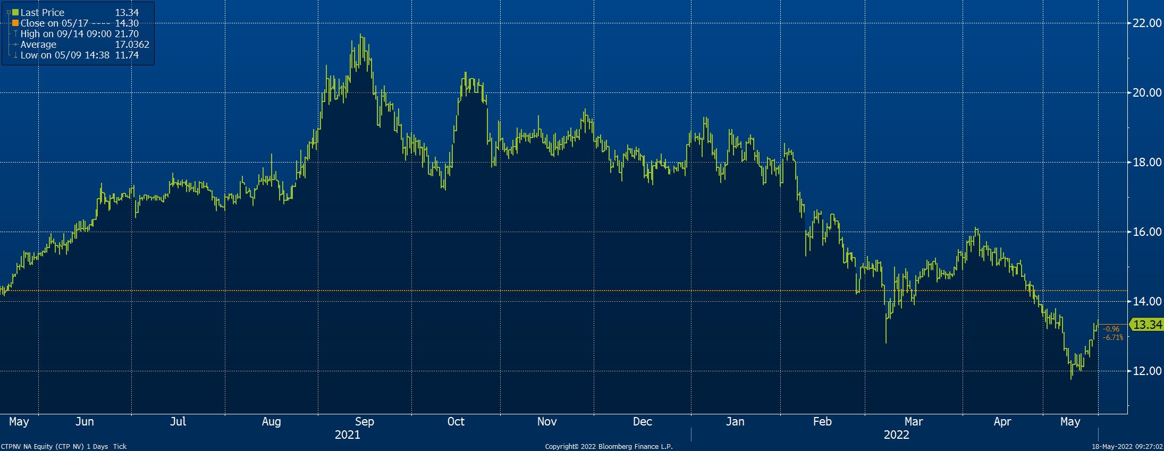Image resolution: width=1164 pixels, height=451 pixels.
Task: Click the High marker icon in legend
Action: [15, 34]
